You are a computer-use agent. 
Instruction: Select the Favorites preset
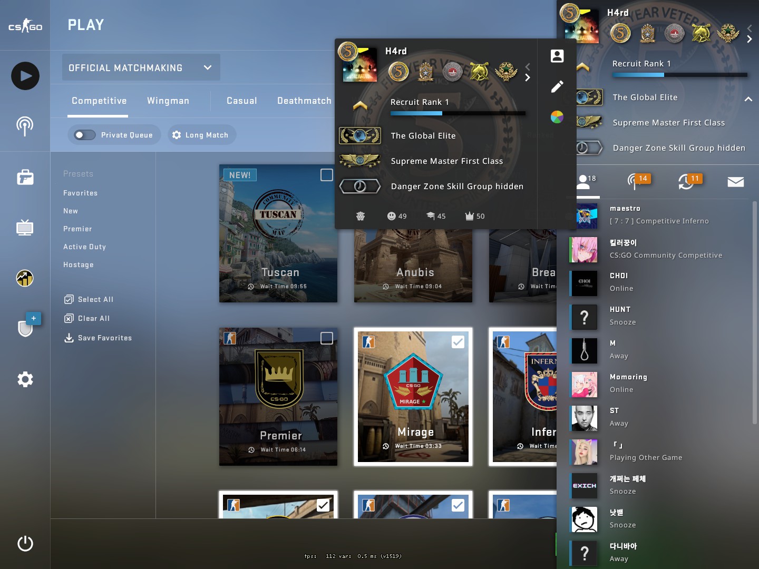click(x=80, y=193)
